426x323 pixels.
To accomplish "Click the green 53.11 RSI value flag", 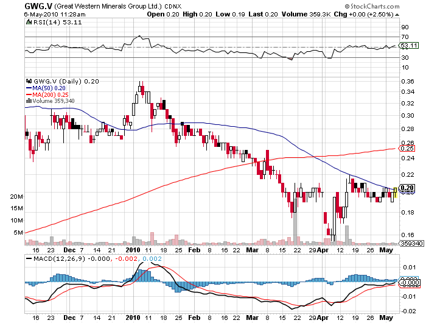I will pyautogui.click(x=409, y=46).
